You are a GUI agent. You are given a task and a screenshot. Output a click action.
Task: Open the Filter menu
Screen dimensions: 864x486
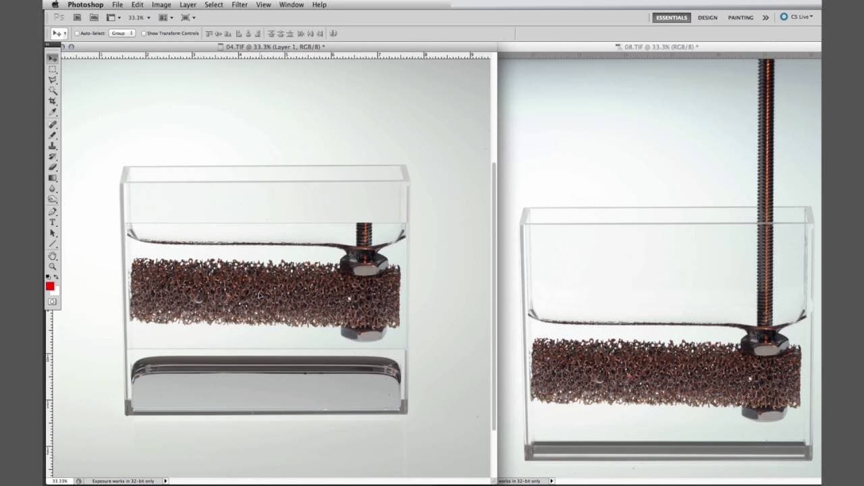[x=240, y=5]
